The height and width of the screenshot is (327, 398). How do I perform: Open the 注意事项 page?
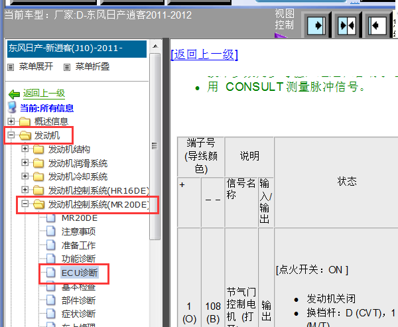coord(78,231)
